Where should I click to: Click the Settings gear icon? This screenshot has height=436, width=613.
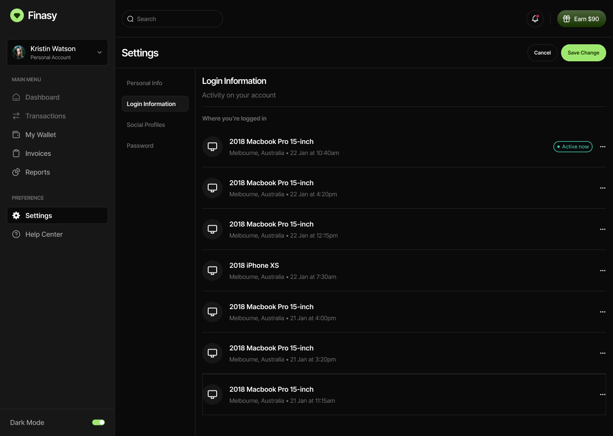(16, 215)
